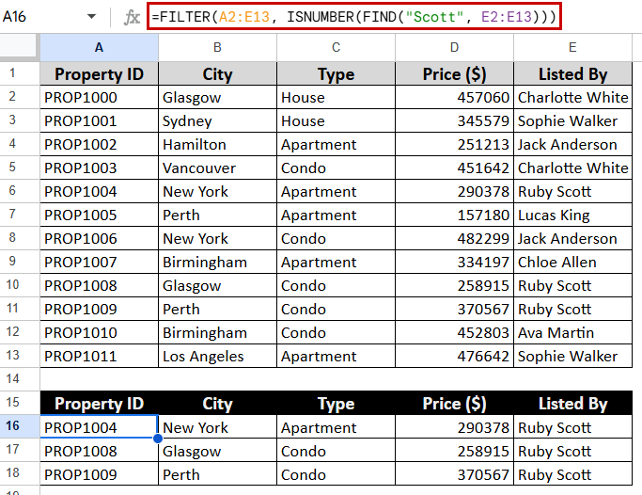Click into the formula bar with FILTER formula
The height and width of the screenshot is (495, 642).
coord(354,17)
